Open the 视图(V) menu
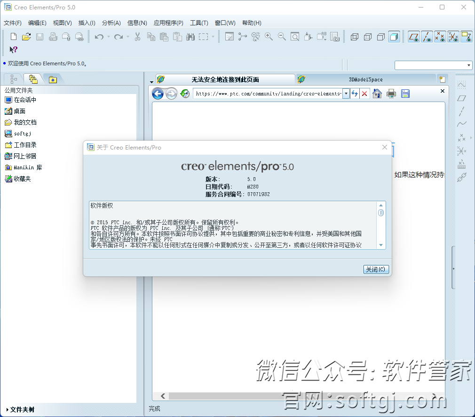This screenshot has width=475, height=417. [x=63, y=23]
